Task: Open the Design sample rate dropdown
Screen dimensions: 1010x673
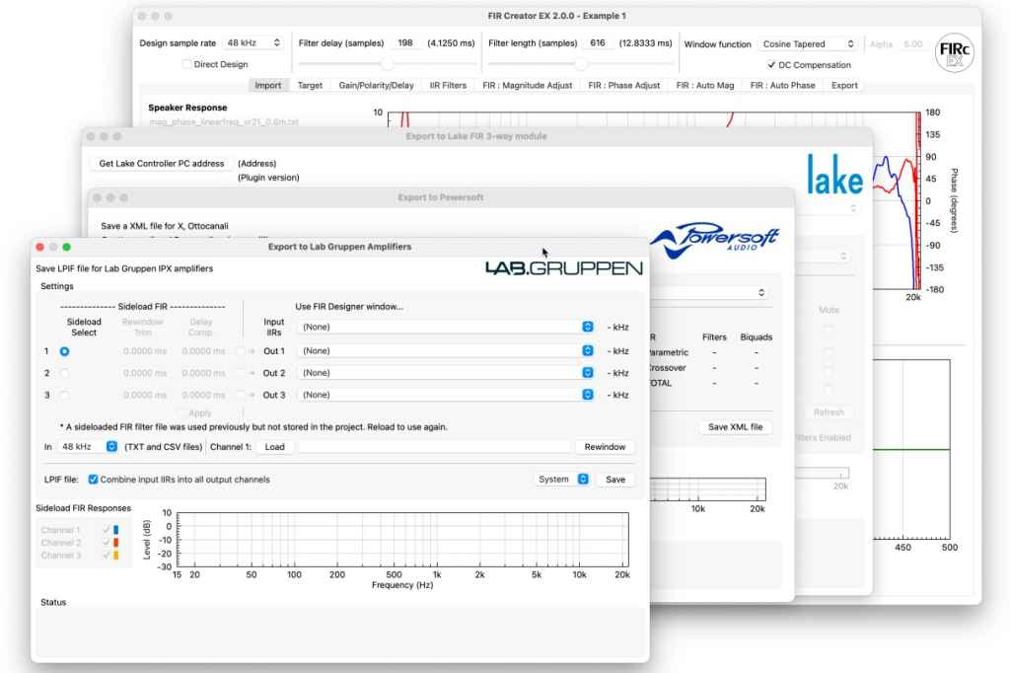Action: coord(252,42)
